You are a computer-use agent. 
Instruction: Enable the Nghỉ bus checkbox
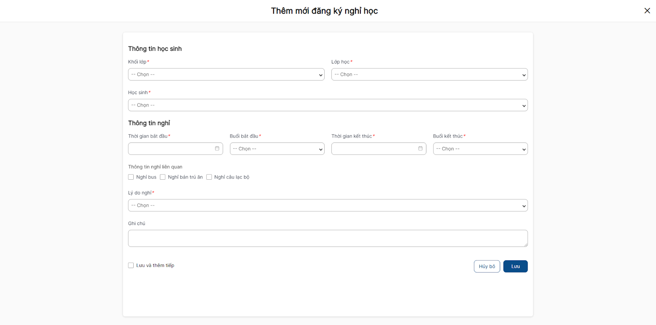pyautogui.click(x=131, y=177)
